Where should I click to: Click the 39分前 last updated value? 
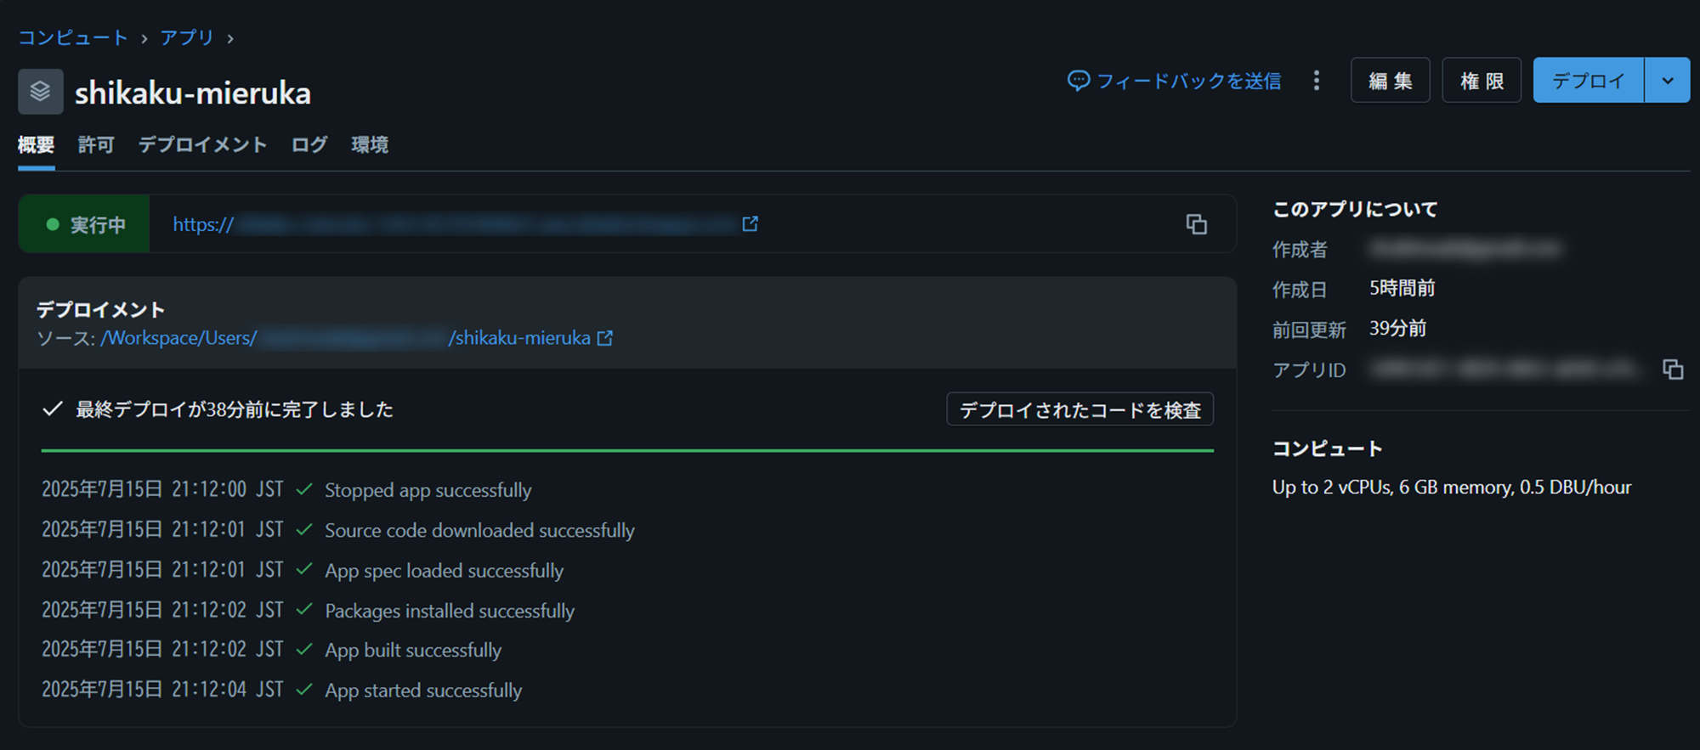(x=1397, y=329)
